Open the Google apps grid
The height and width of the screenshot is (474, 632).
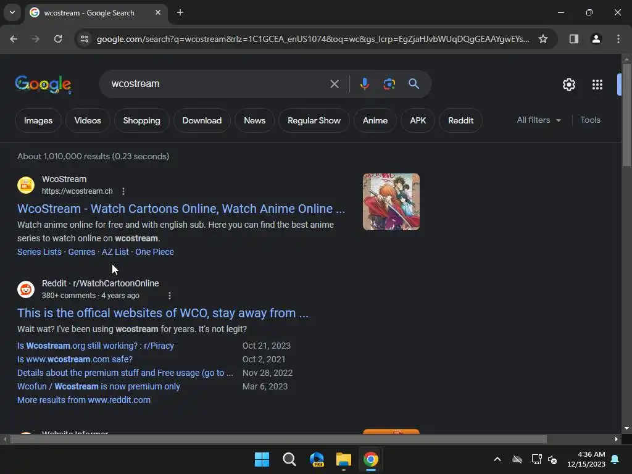tap(597, 85)
